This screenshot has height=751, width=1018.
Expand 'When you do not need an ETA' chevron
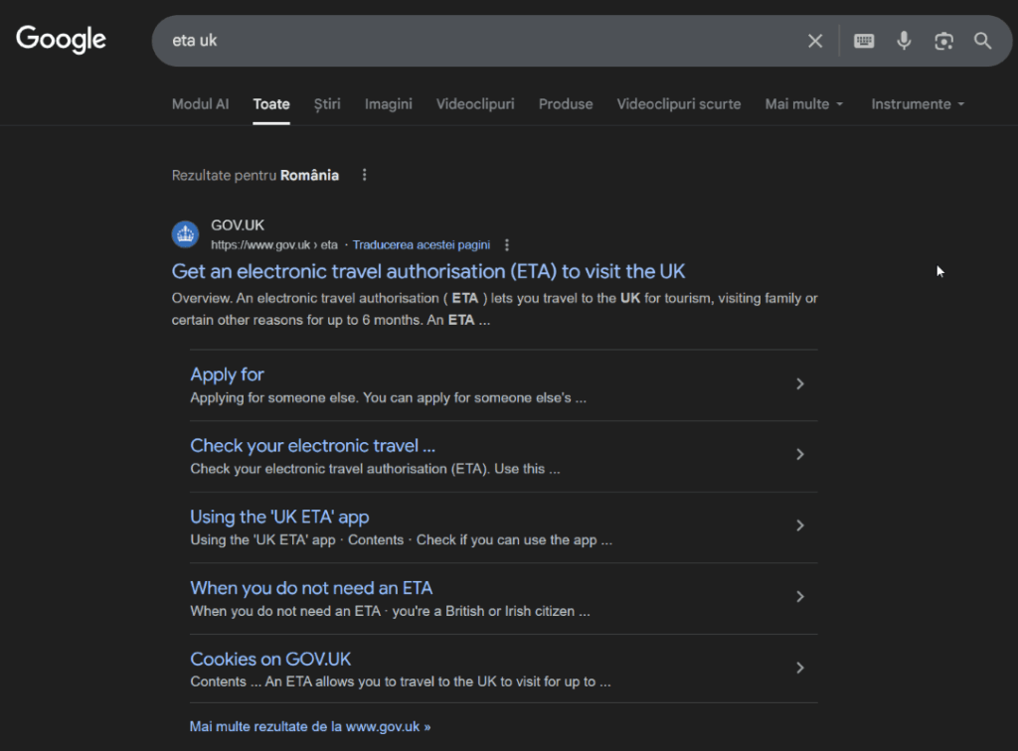pyautogui.click(x=800, y=597)
